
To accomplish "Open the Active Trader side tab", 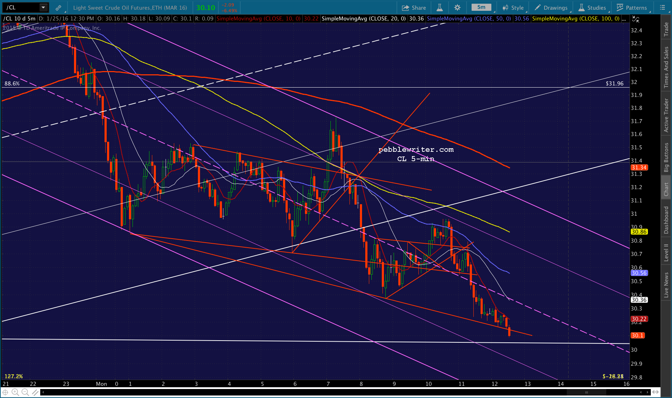I will click(666, 115).
